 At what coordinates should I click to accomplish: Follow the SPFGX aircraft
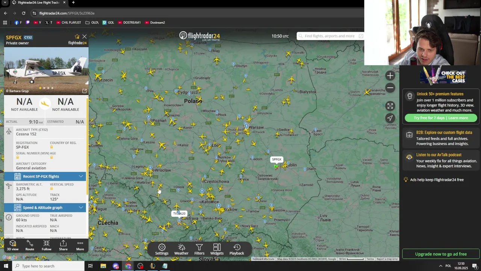coord(47,245)
